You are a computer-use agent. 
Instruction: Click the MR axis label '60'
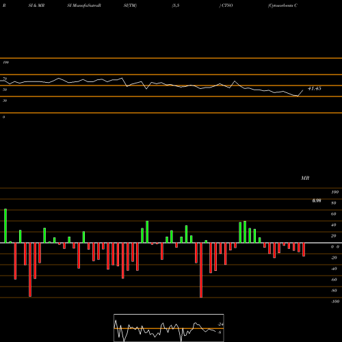pyautogui.click(x=334, y=214)
